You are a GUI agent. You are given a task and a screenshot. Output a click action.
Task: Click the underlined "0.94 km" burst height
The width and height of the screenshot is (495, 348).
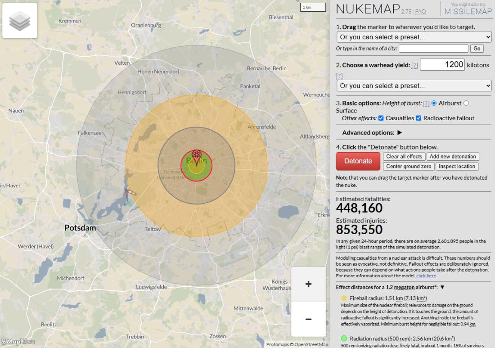point(468,324)
